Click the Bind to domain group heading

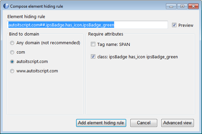click(x=24, y=34)
